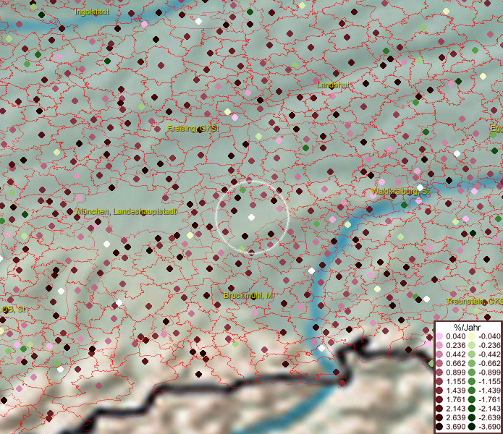
Task: Select the legend swatch for 2.639
Action: coord(439,417)
